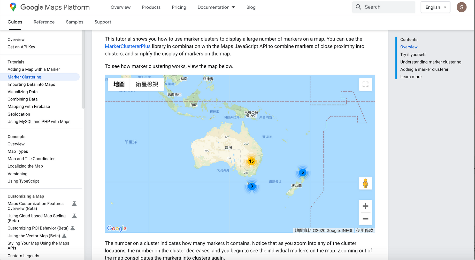Open Overview under Concepts section

point(16,144)
